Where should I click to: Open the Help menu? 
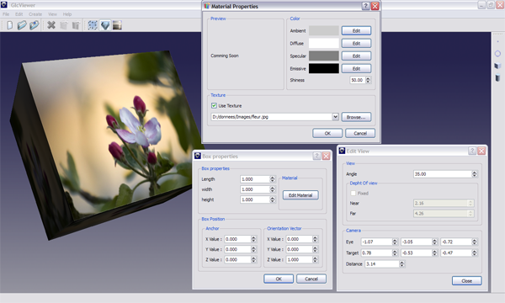(67, 14)
